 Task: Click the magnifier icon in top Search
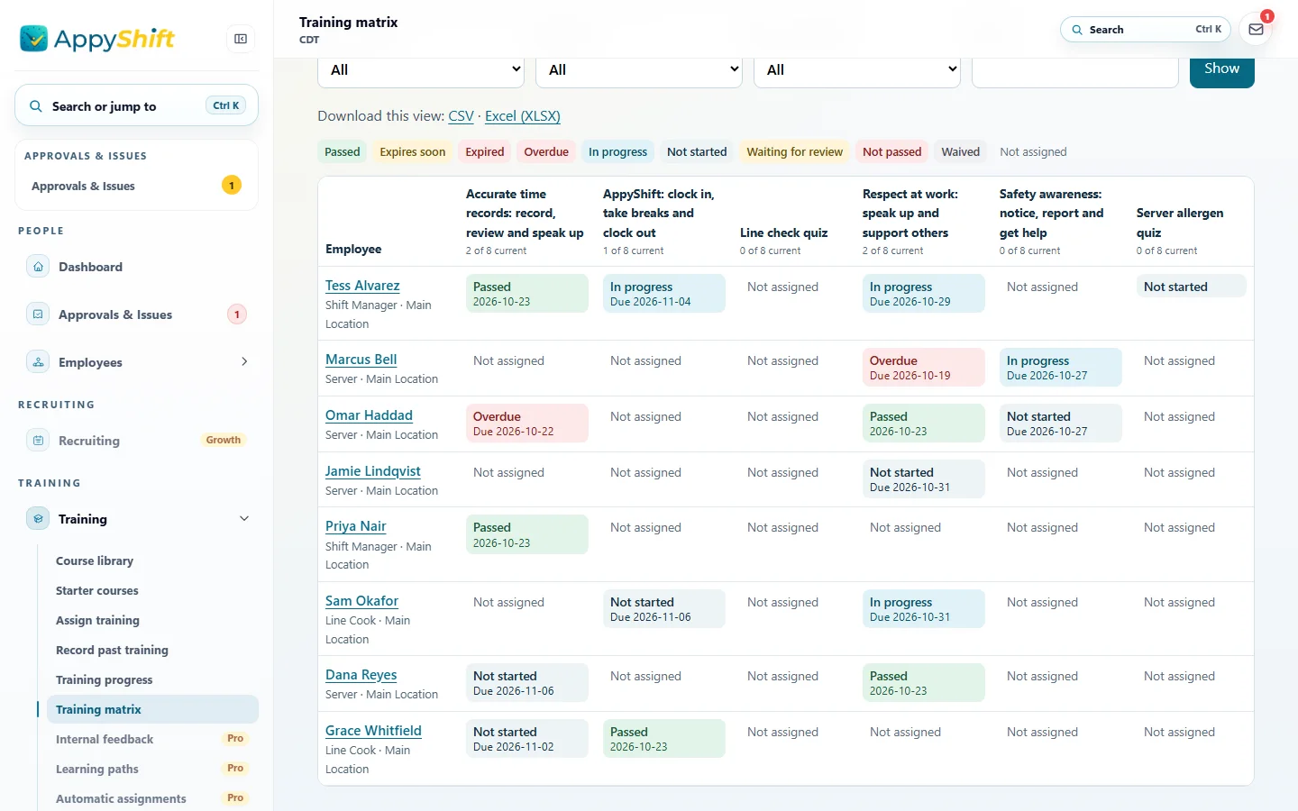tap(1077, 30)
